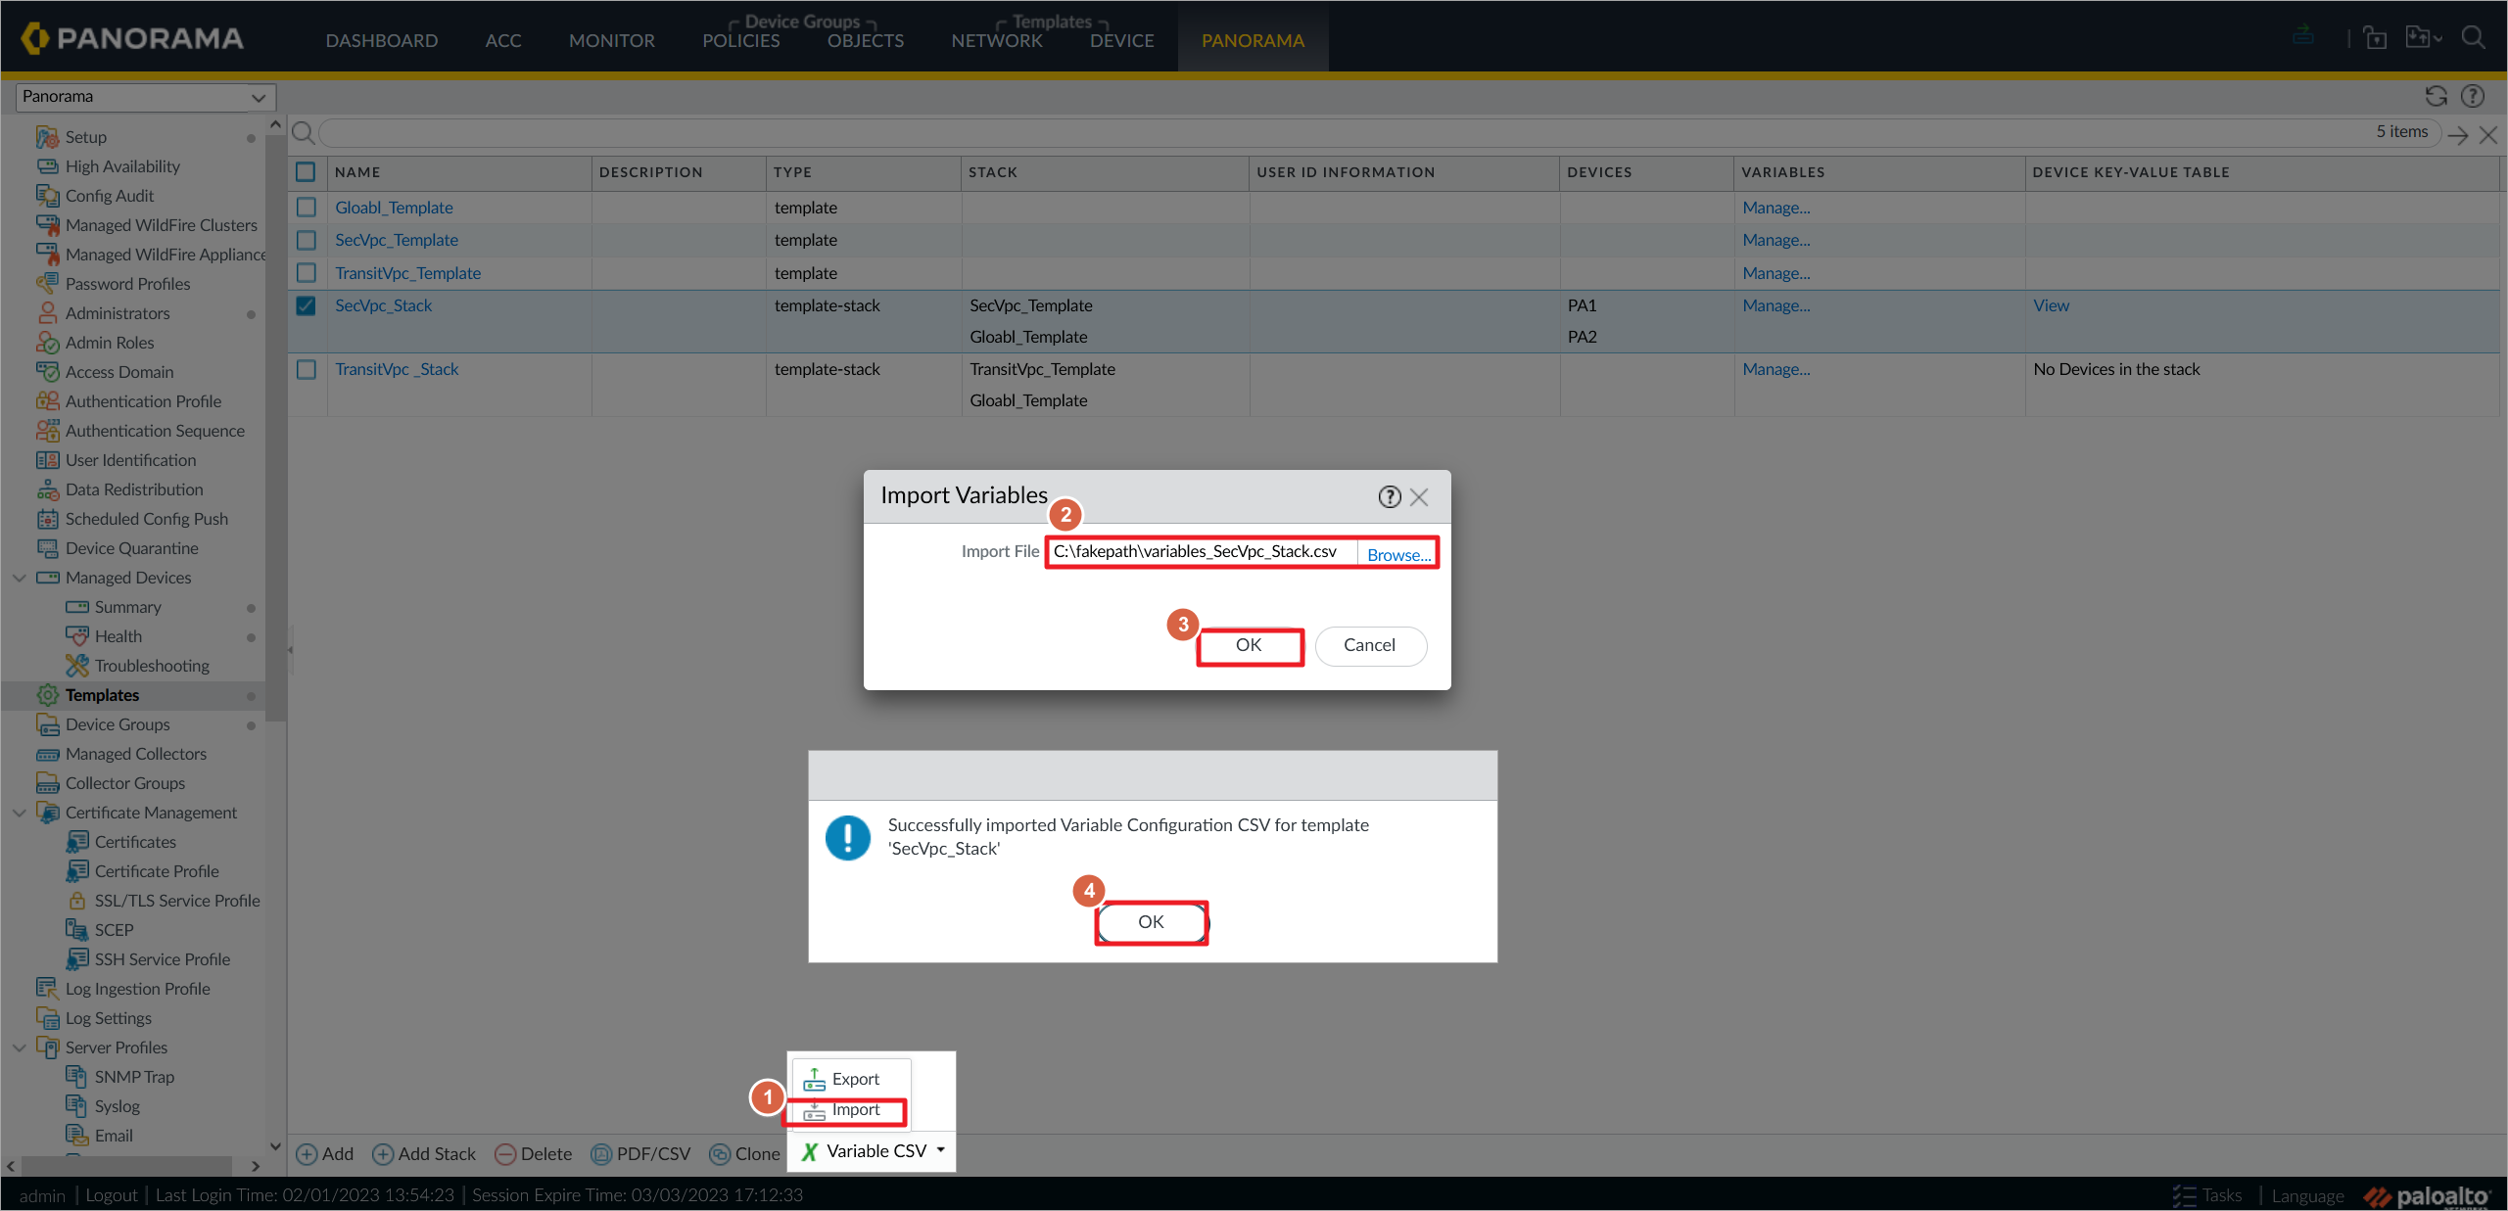Click the filter search magnifier icon
This screenshot has width=2508, height=1211.
pyautogui.click(x=304, y=132)
